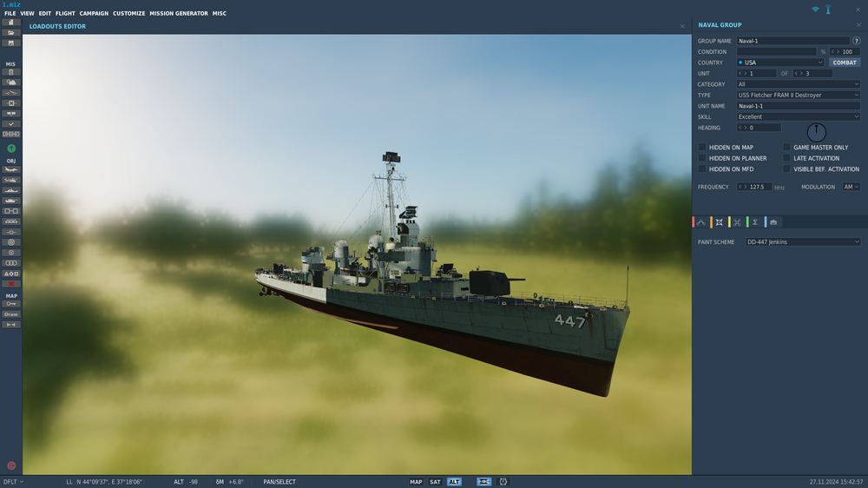Click the save mission floppy icon

(x=10, y=43)
